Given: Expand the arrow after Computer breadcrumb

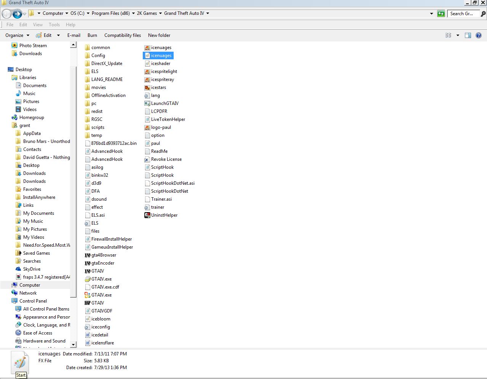Looking at the screenshot, I should point(67,13).
